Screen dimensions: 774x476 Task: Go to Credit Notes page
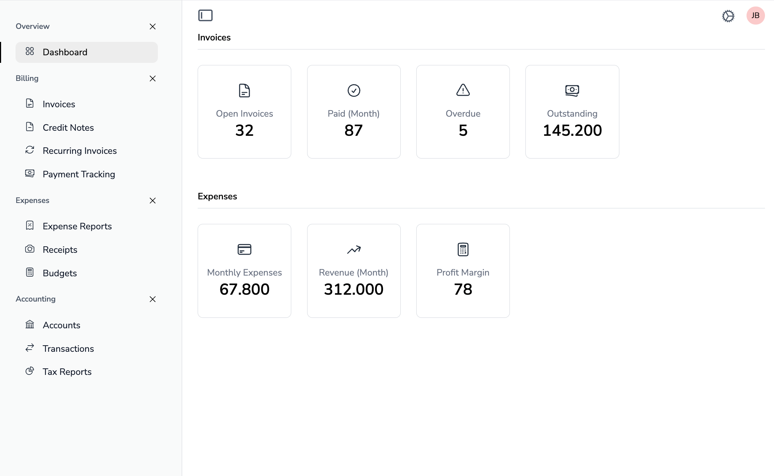(x=68, y=127)
